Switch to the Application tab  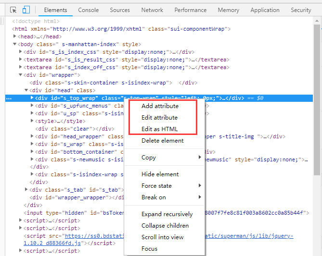click(265, 10)
